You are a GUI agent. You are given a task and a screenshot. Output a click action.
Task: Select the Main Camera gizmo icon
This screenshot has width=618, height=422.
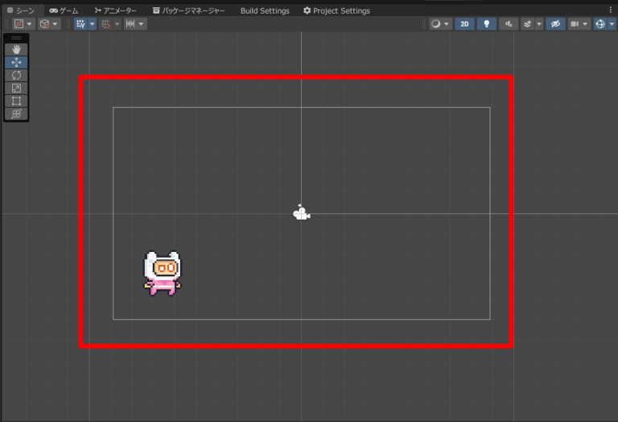coord(302,212)
